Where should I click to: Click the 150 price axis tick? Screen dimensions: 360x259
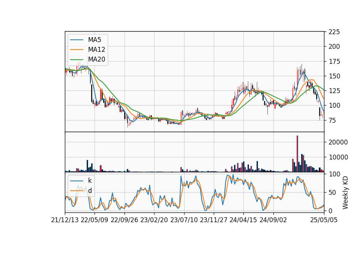(x=334, y=76)
